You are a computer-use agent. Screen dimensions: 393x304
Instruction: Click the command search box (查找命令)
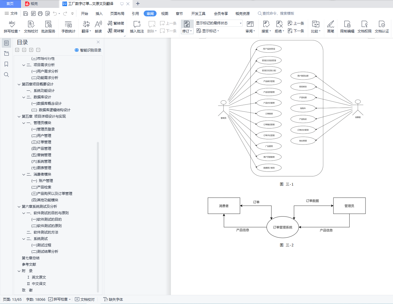[276, 13]
